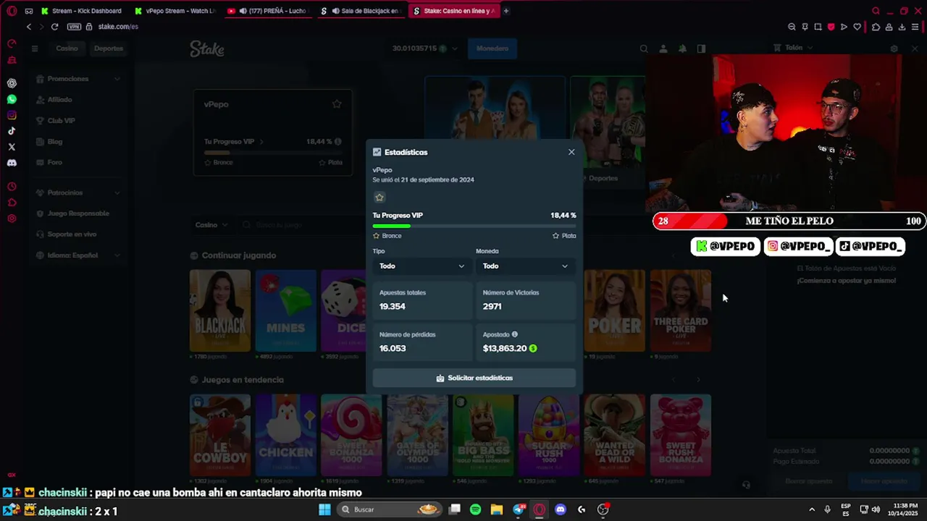
Task: Click Solicitar estadísticas button
Action: pyautogui.click(x=474, y=378)
